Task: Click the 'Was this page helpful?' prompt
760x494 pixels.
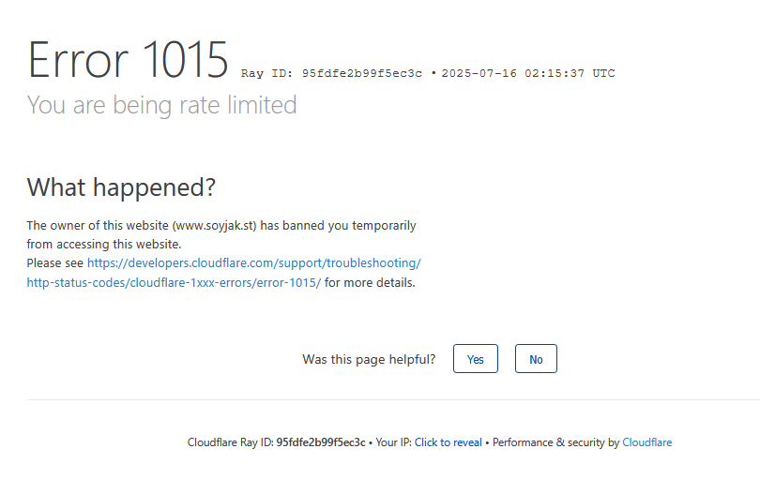Action: [369, 359]
